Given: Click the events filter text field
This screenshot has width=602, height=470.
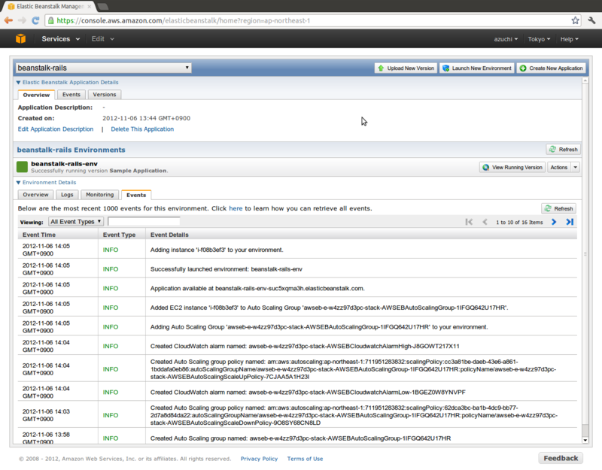Looking at the screenshot, I should pyautogui.click(x=144, y=221).
